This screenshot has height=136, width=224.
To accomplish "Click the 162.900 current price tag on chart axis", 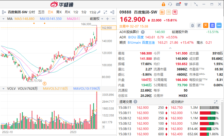I will [x=109, y=28].
